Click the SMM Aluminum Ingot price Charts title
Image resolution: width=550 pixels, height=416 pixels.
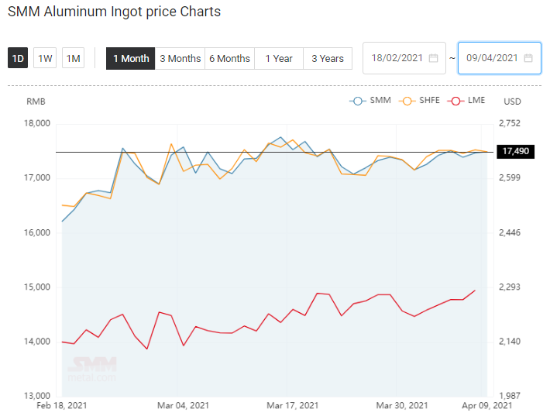[114, 12]
